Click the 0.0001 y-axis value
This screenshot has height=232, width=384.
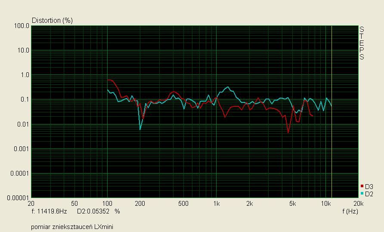click(20, 173)
